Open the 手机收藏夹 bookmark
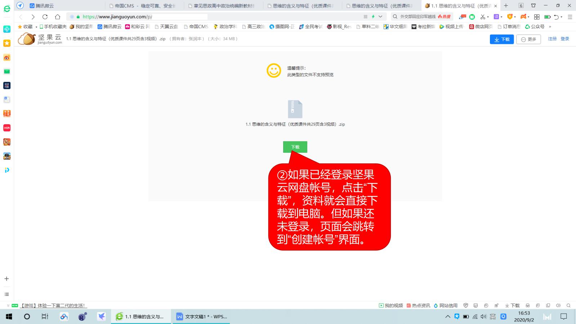Viewport: 576px width, 324px height. coord(53,27)
